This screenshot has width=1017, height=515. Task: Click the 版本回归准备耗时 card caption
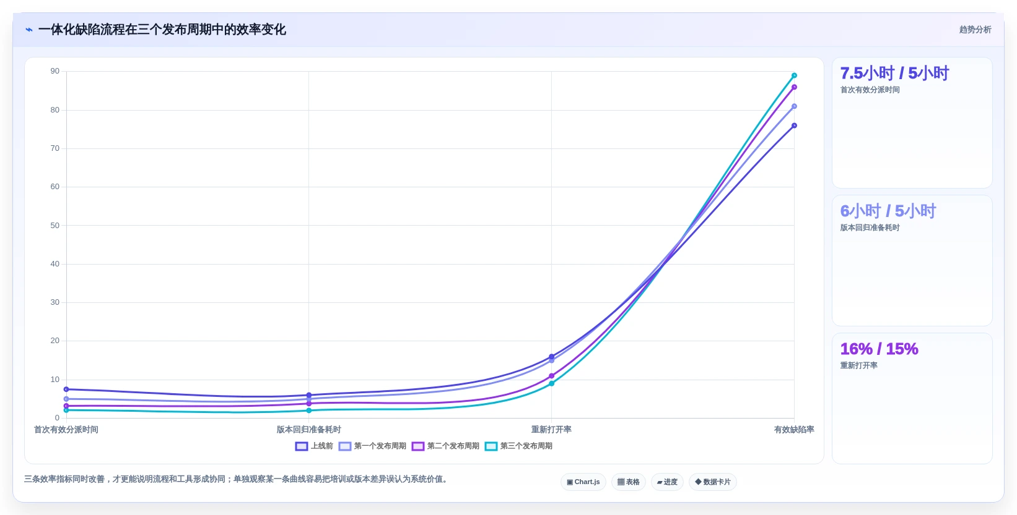click(x=870, y=228)
